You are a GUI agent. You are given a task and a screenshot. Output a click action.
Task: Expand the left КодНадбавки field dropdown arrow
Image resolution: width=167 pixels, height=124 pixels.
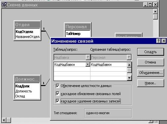(x=88, y=64)
